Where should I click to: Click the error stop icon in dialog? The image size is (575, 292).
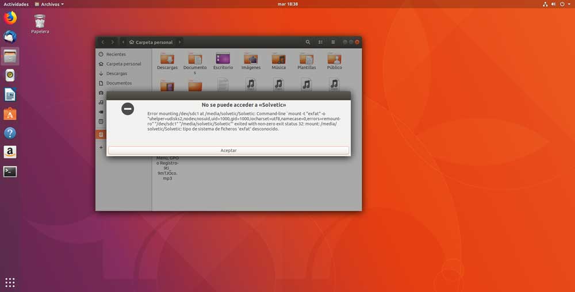pyautogui.click(x=128, y=109)
